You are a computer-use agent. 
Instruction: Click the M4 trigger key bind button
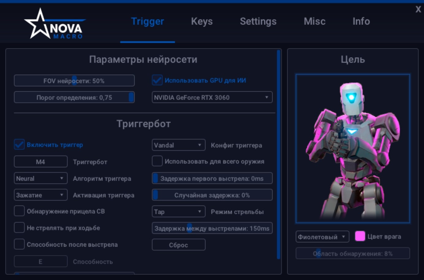[x=40, y=161]
